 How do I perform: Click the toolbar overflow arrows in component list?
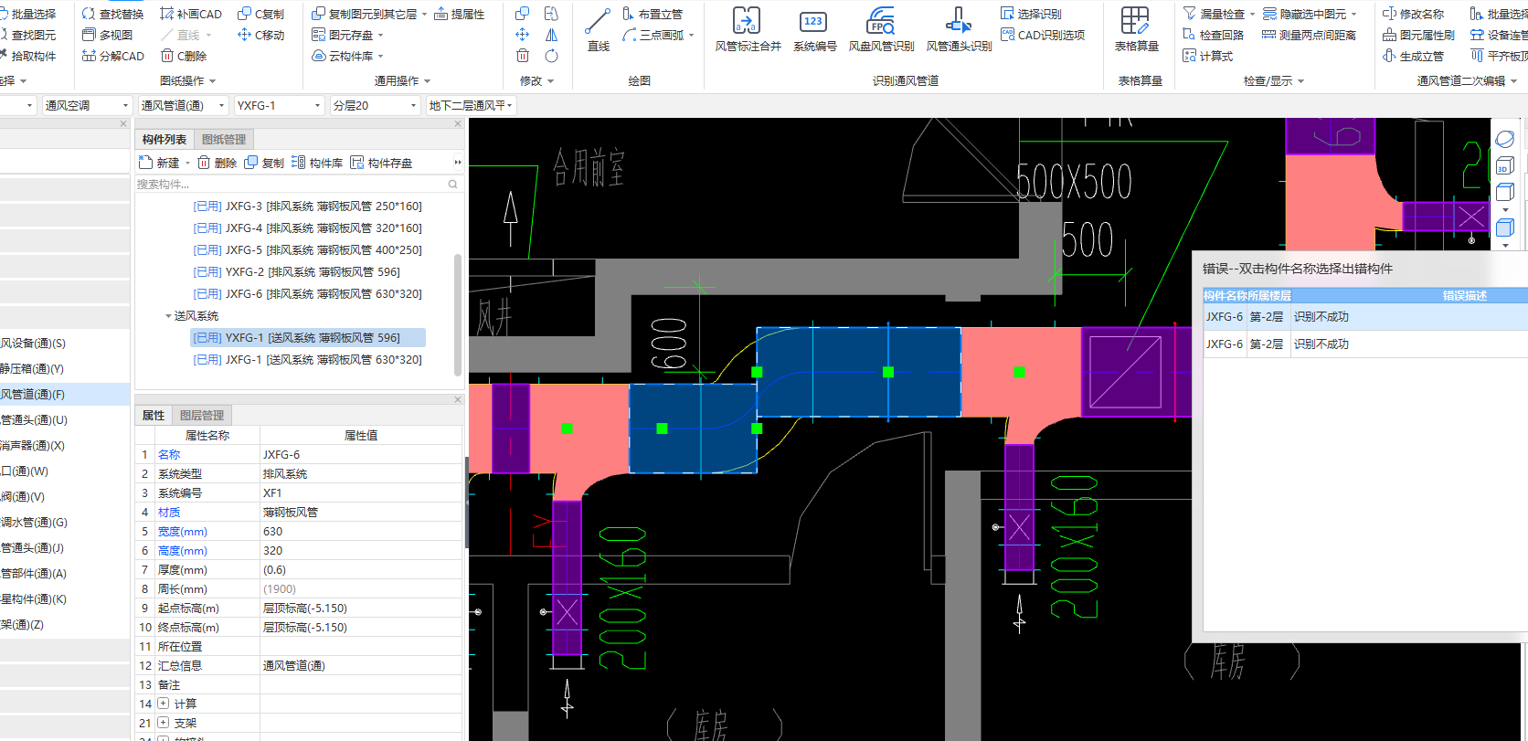click(458, 163)
